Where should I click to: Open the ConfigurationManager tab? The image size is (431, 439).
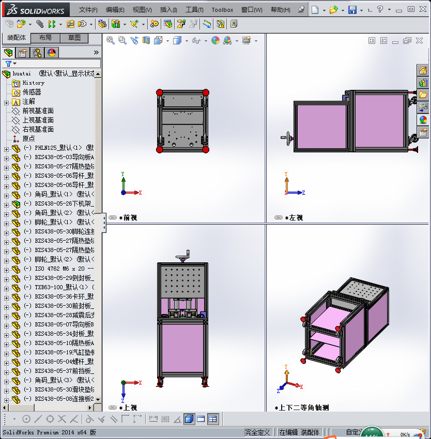pyautogui.click(x=37, y=53)
